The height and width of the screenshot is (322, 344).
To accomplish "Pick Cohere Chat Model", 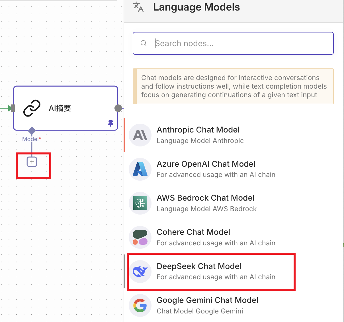I will click(233, 237).
